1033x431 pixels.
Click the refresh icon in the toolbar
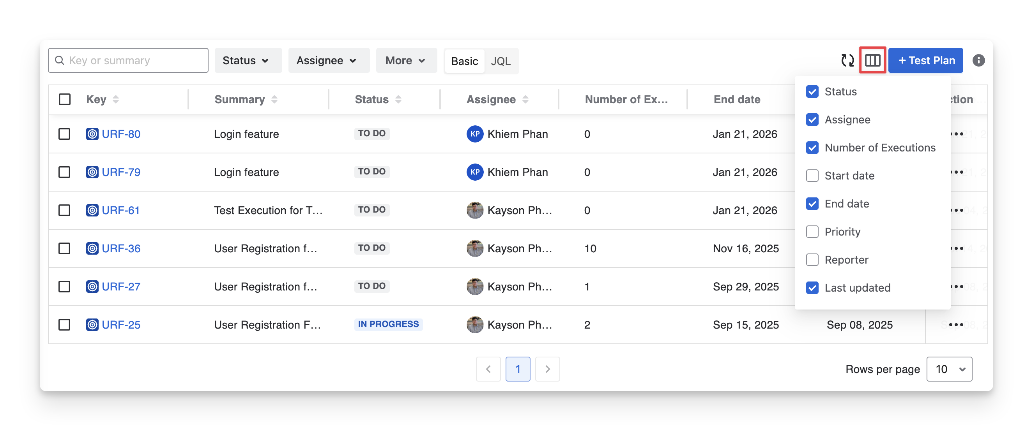[847, 60]
